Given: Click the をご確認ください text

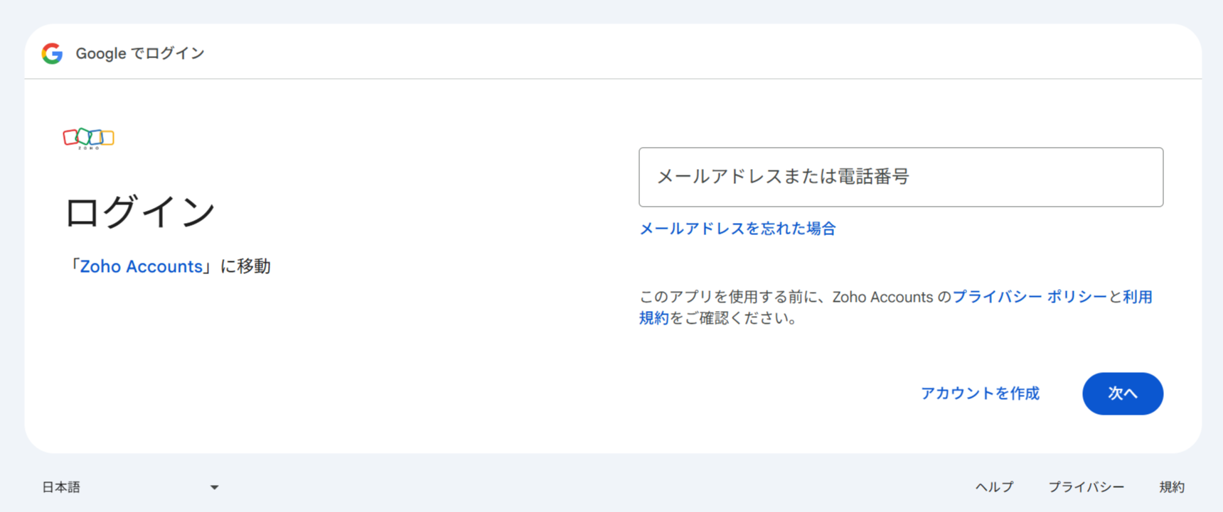Looking at the screenshot, I should pyautogui.click(x=732, y=318).
